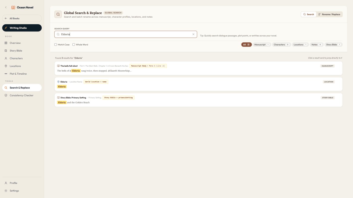Click book icon on 'The bells fall silent' result

click(58, 66)
